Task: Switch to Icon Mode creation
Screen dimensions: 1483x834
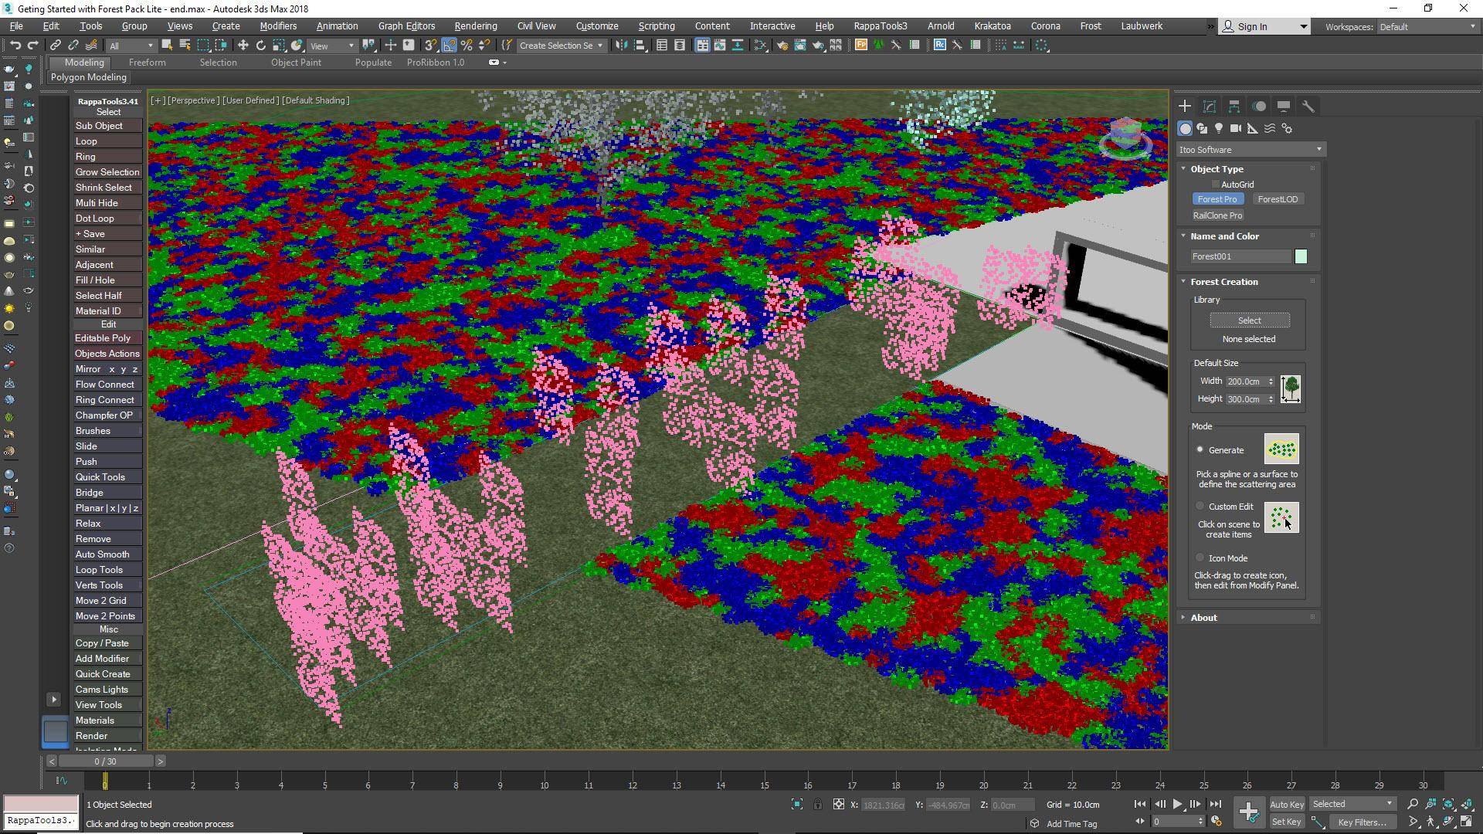Action: click(1200, 557)
